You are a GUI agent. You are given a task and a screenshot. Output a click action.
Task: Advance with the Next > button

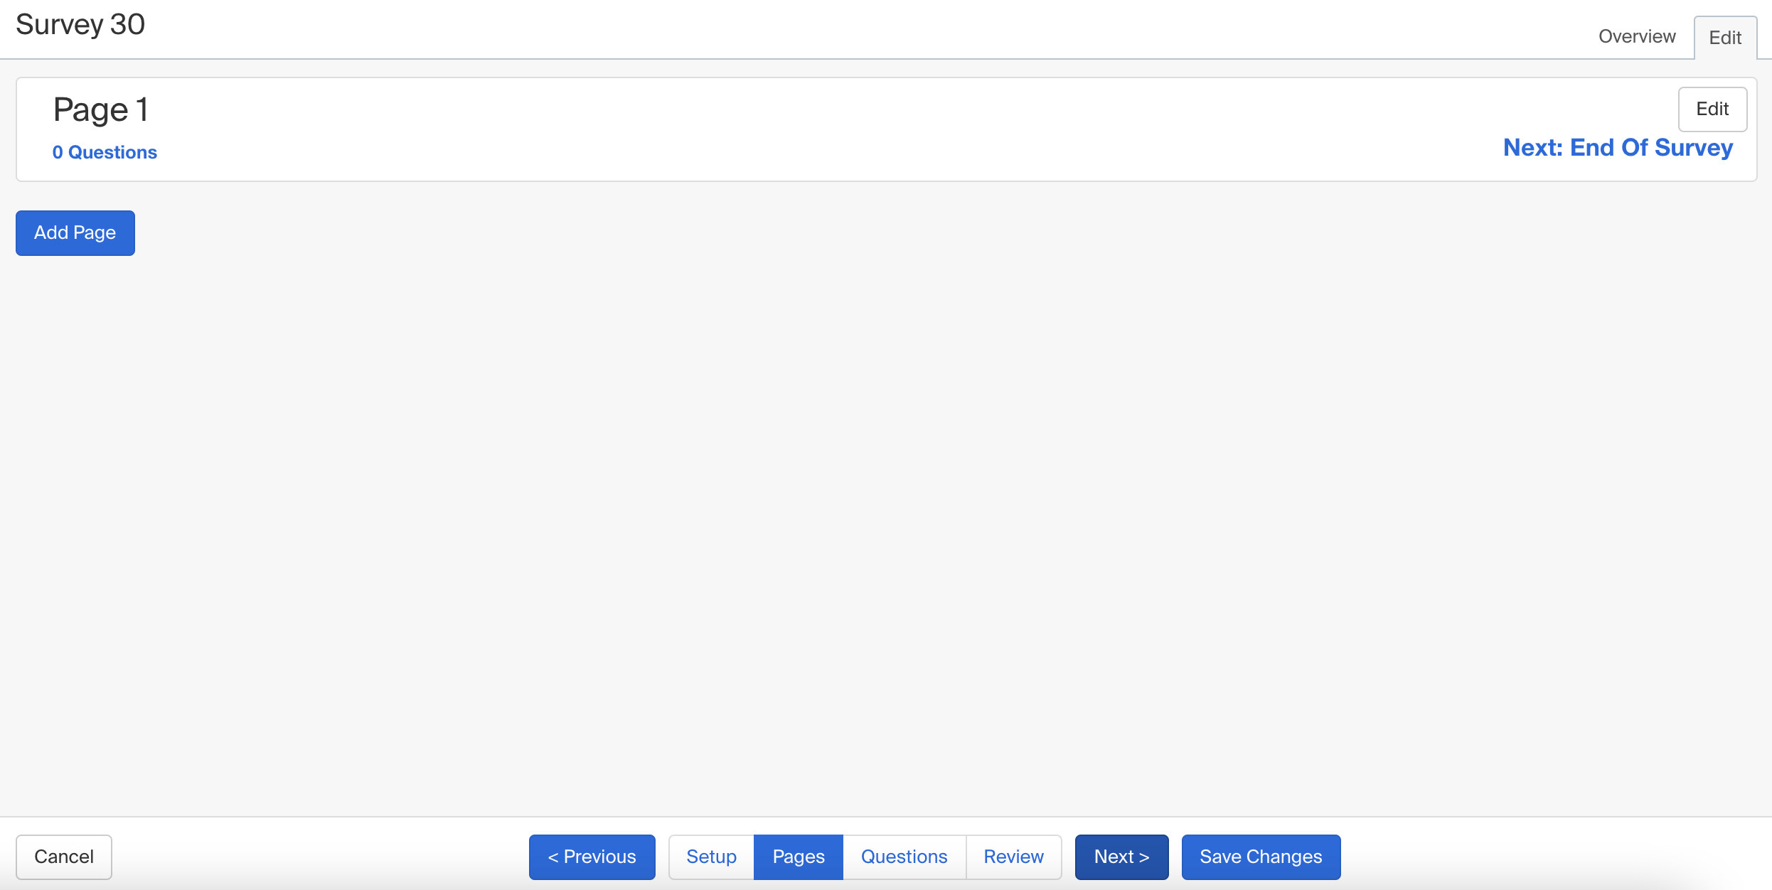pyautogui.click(x=1121, y=857)
